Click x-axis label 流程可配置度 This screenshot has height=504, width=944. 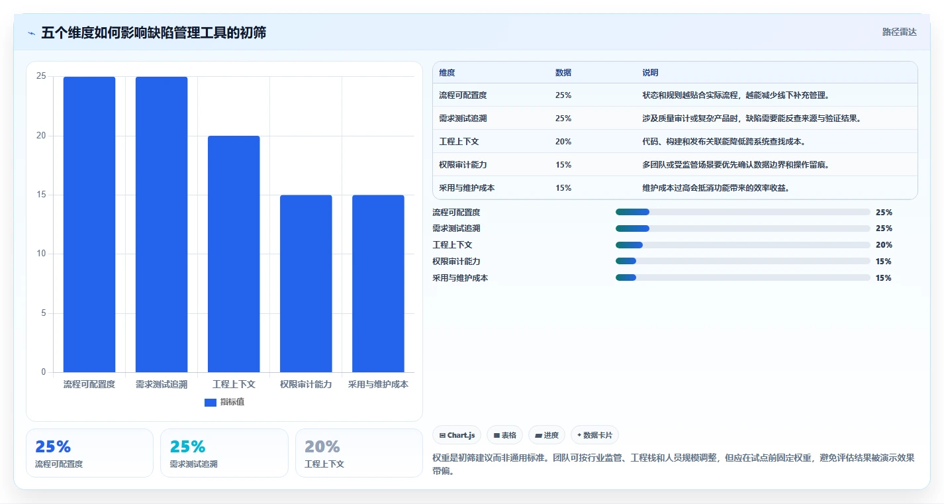(x=89, y=384)
